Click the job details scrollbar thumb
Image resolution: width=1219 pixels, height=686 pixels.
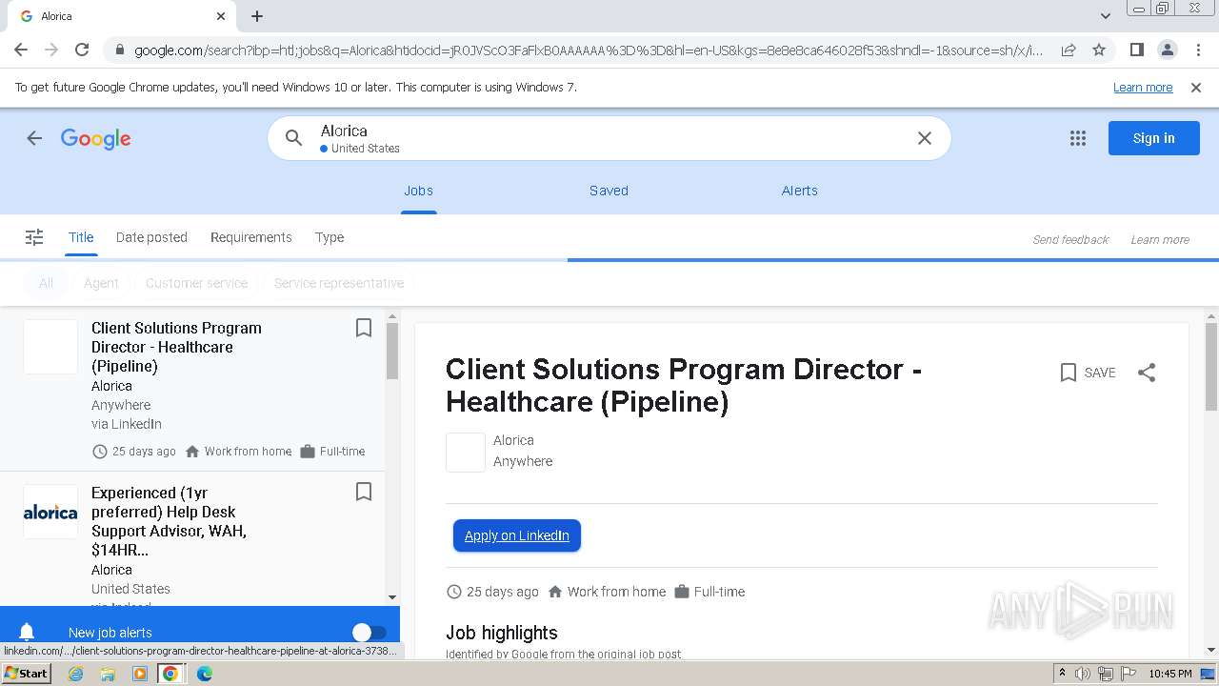1211,367
